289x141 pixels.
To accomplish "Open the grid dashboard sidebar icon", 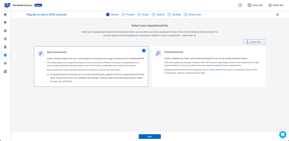I will pos(5,71).
